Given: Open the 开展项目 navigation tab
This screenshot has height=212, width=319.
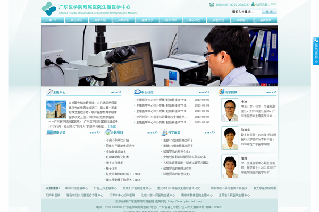Looking at the screenshot, I should [x=124, y=20].
